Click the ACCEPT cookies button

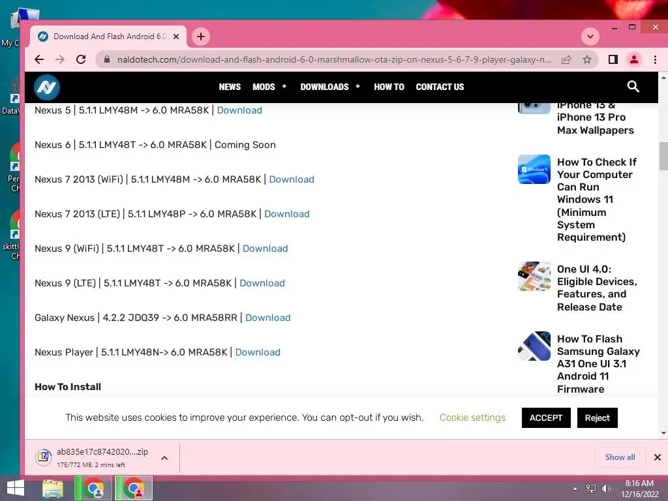(x=546, y=418)
